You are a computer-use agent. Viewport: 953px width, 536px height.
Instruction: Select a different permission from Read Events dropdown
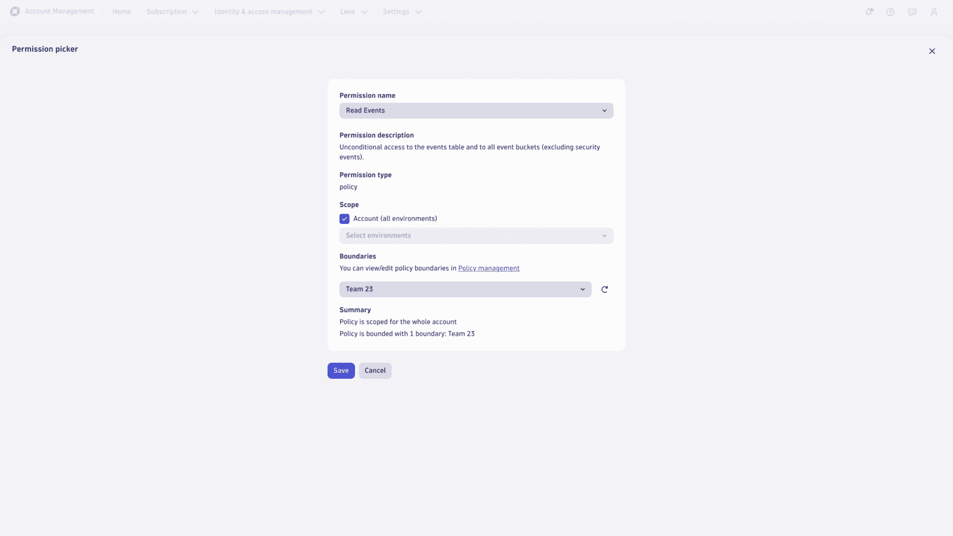(476, 110)
